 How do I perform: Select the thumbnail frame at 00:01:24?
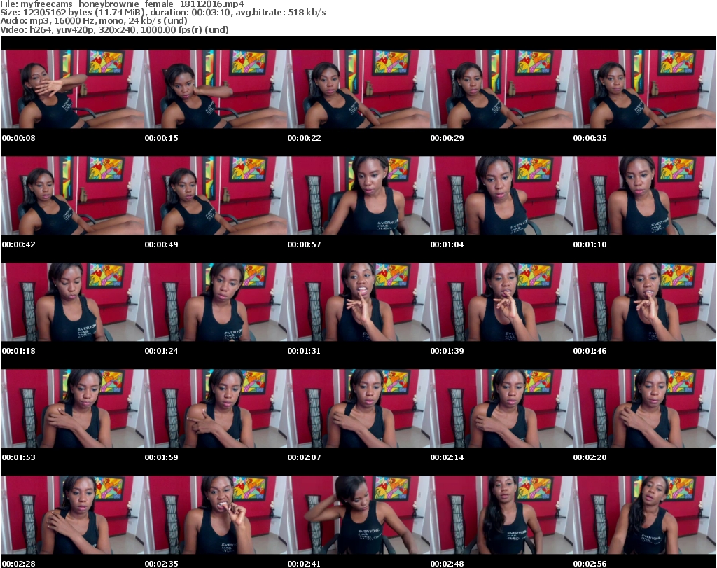point(216,303)
